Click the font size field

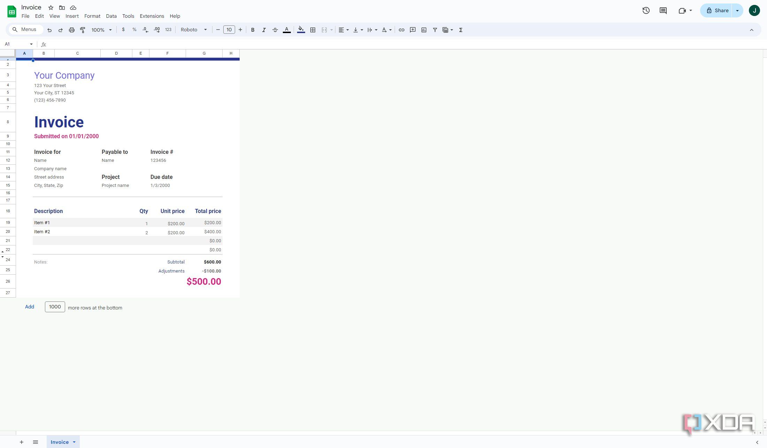click(x=229, y=30)
